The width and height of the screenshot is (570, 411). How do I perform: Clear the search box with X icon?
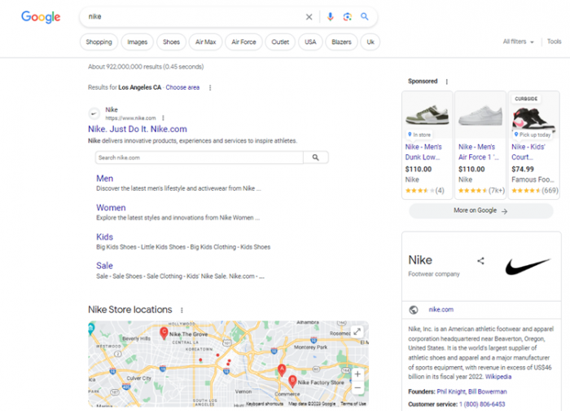click(309, 17)
